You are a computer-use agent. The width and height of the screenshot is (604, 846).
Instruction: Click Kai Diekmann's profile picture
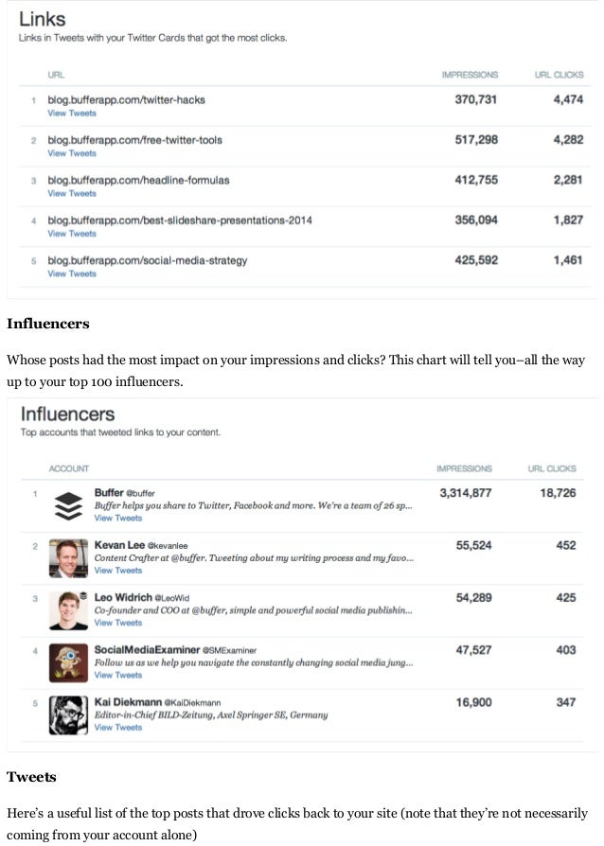point(68,715)
